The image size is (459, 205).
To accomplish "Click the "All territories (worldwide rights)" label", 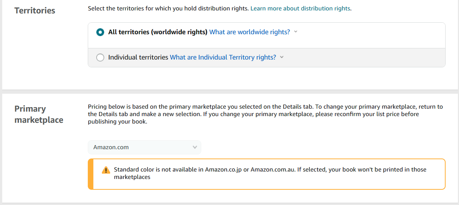I will 158,32.
